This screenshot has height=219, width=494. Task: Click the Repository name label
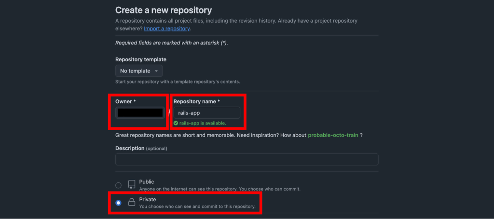[196, 102]
